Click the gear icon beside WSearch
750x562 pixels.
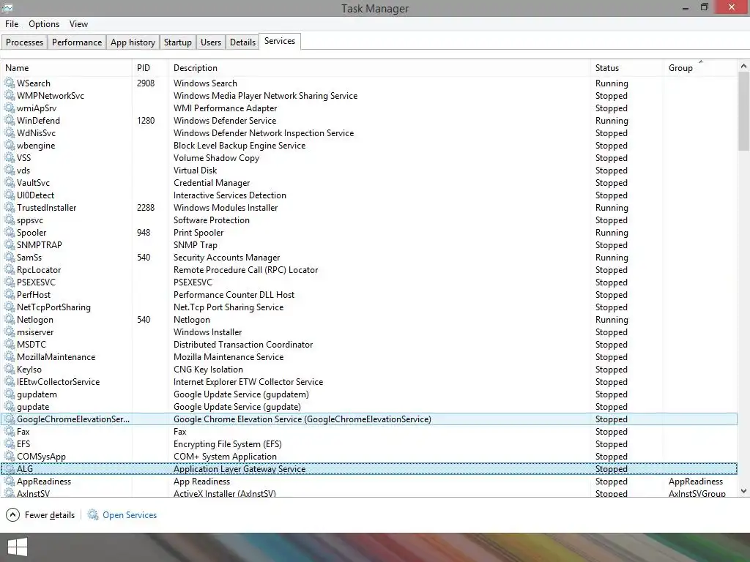9,83
